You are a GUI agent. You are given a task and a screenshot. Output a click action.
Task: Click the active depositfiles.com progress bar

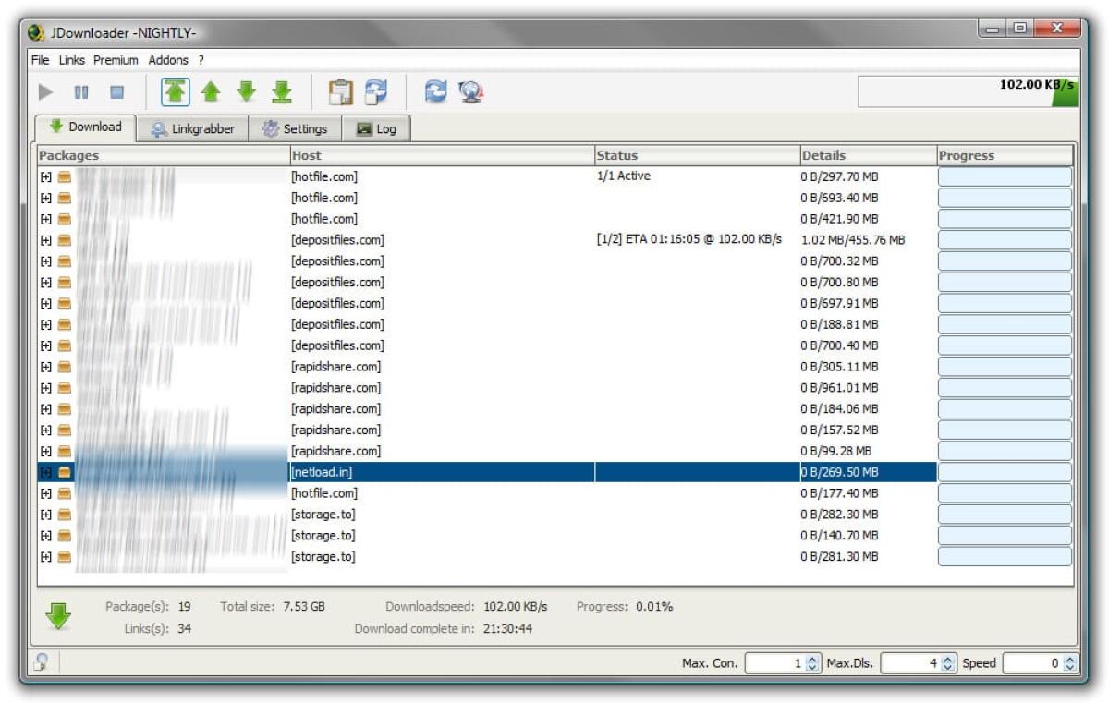click(x=1005, y=239)
